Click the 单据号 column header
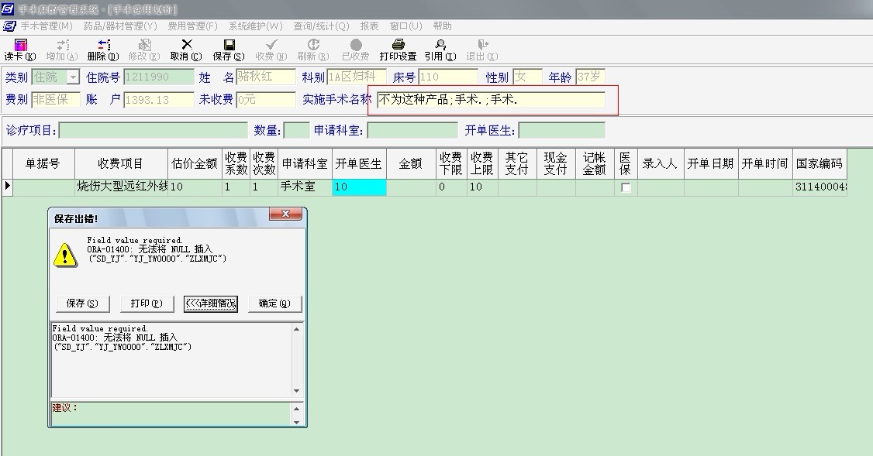Viewport: 873px width, 456px height. tap(43, 163)
